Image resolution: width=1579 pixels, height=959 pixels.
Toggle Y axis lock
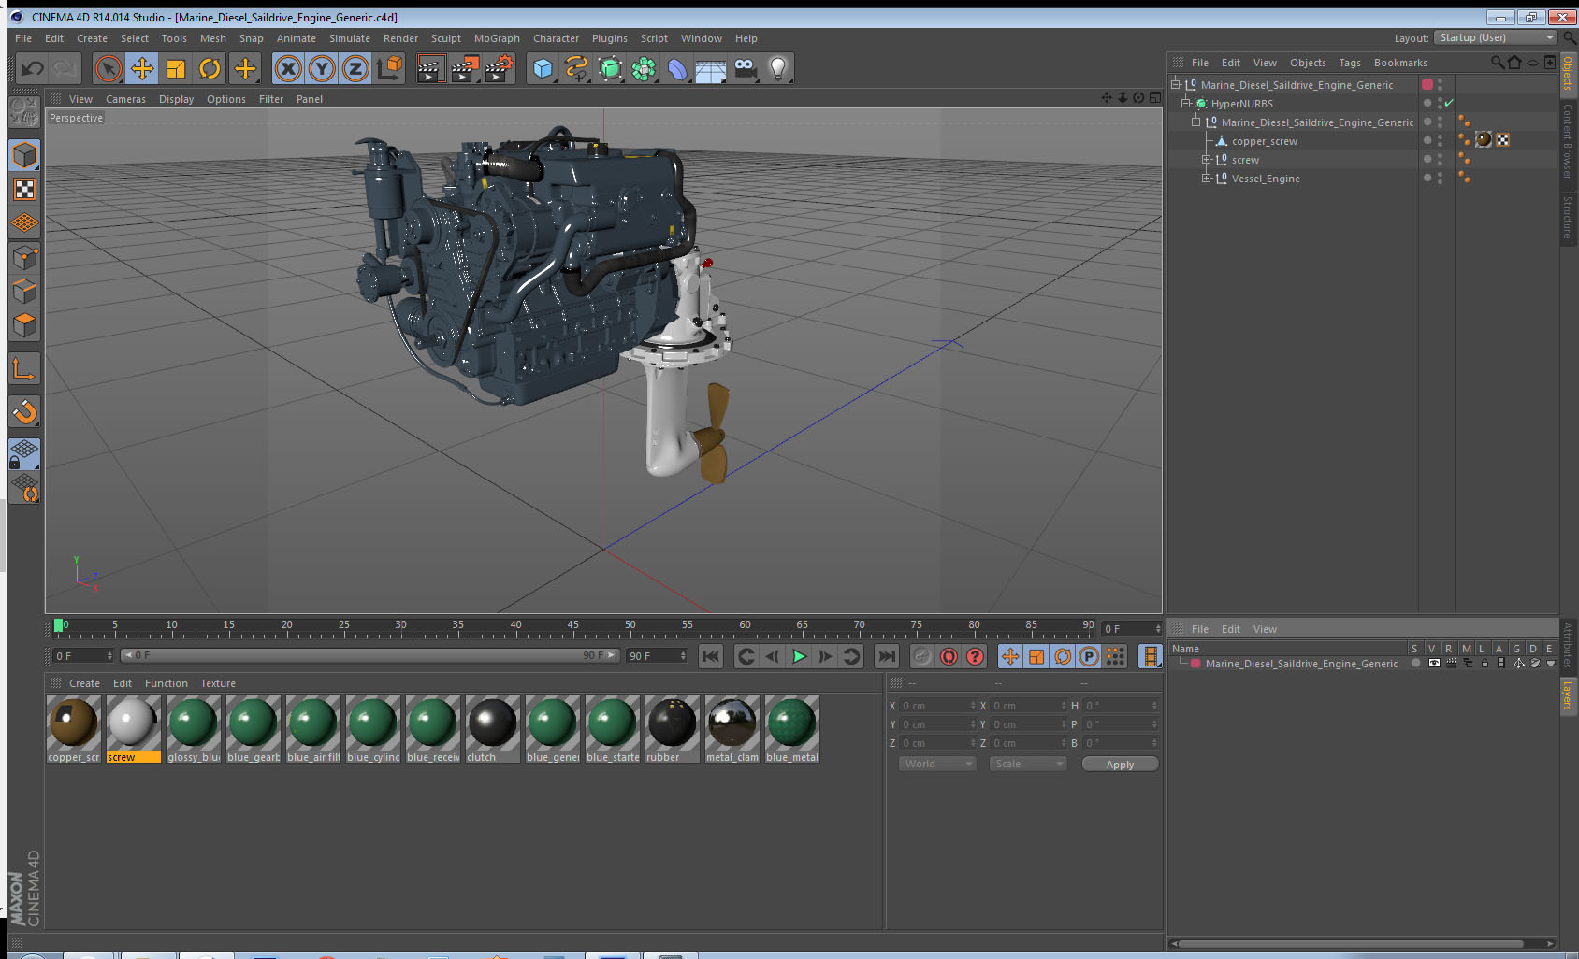(x=322, y=68)
